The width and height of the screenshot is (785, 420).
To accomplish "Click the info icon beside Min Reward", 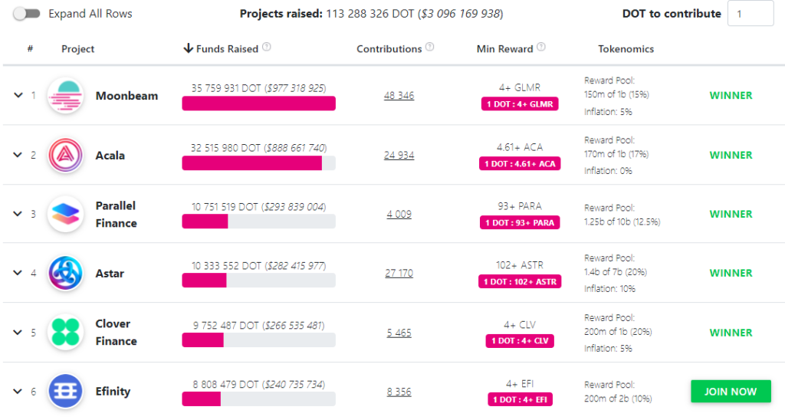I will coord(541,48).
